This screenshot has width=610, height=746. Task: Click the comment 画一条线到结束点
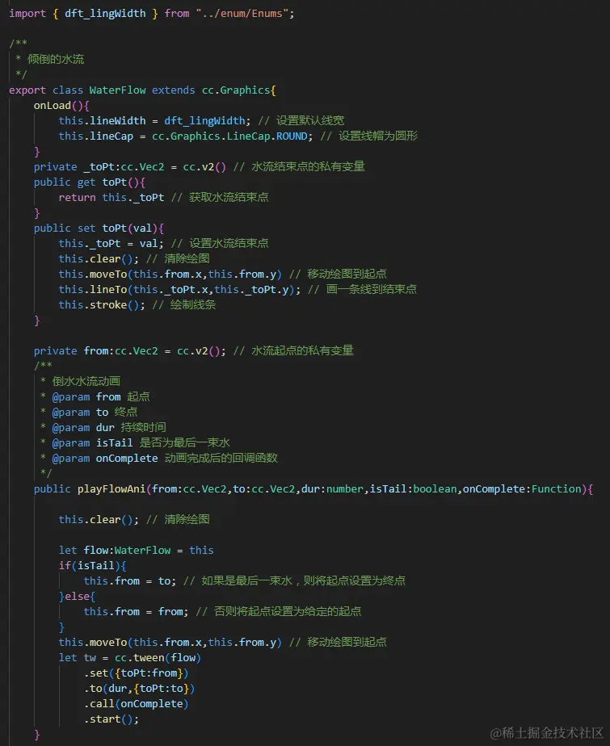[372, 289]
